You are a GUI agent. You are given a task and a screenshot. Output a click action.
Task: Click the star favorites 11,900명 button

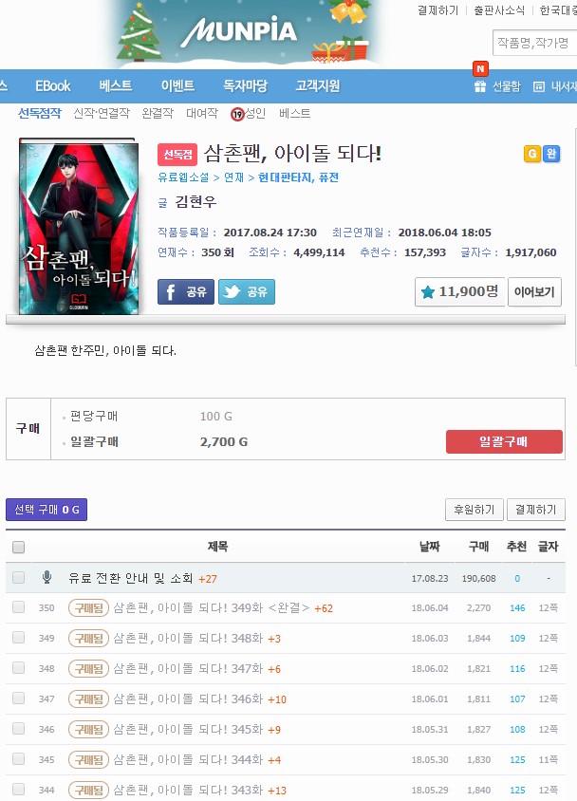(x=459, y=291)
